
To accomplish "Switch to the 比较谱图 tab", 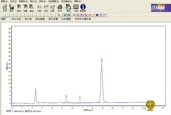I will coord(66,19).
